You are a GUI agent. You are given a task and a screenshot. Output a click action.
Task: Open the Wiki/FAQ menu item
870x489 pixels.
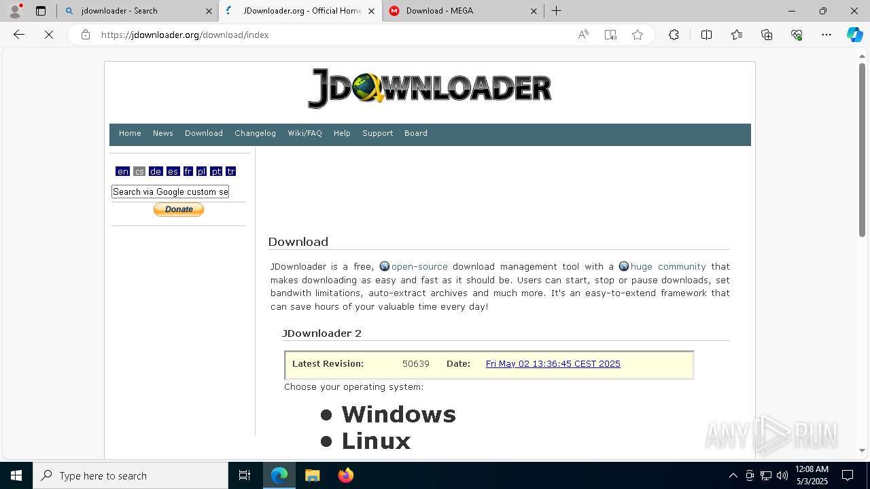click(304, 133)
